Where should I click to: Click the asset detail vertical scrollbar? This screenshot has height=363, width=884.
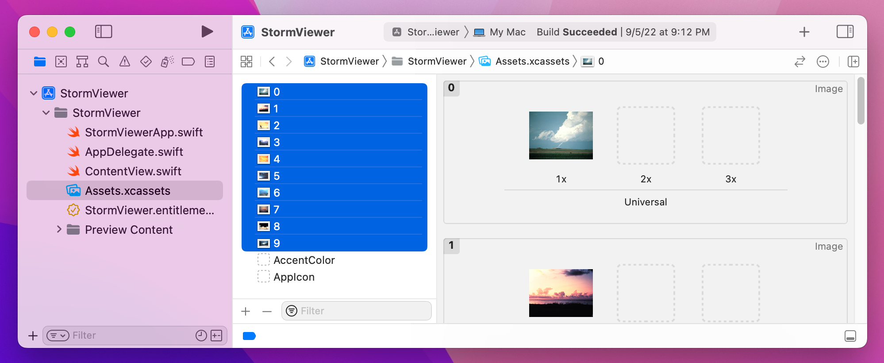pyautogui.click(x=861, y=101)
